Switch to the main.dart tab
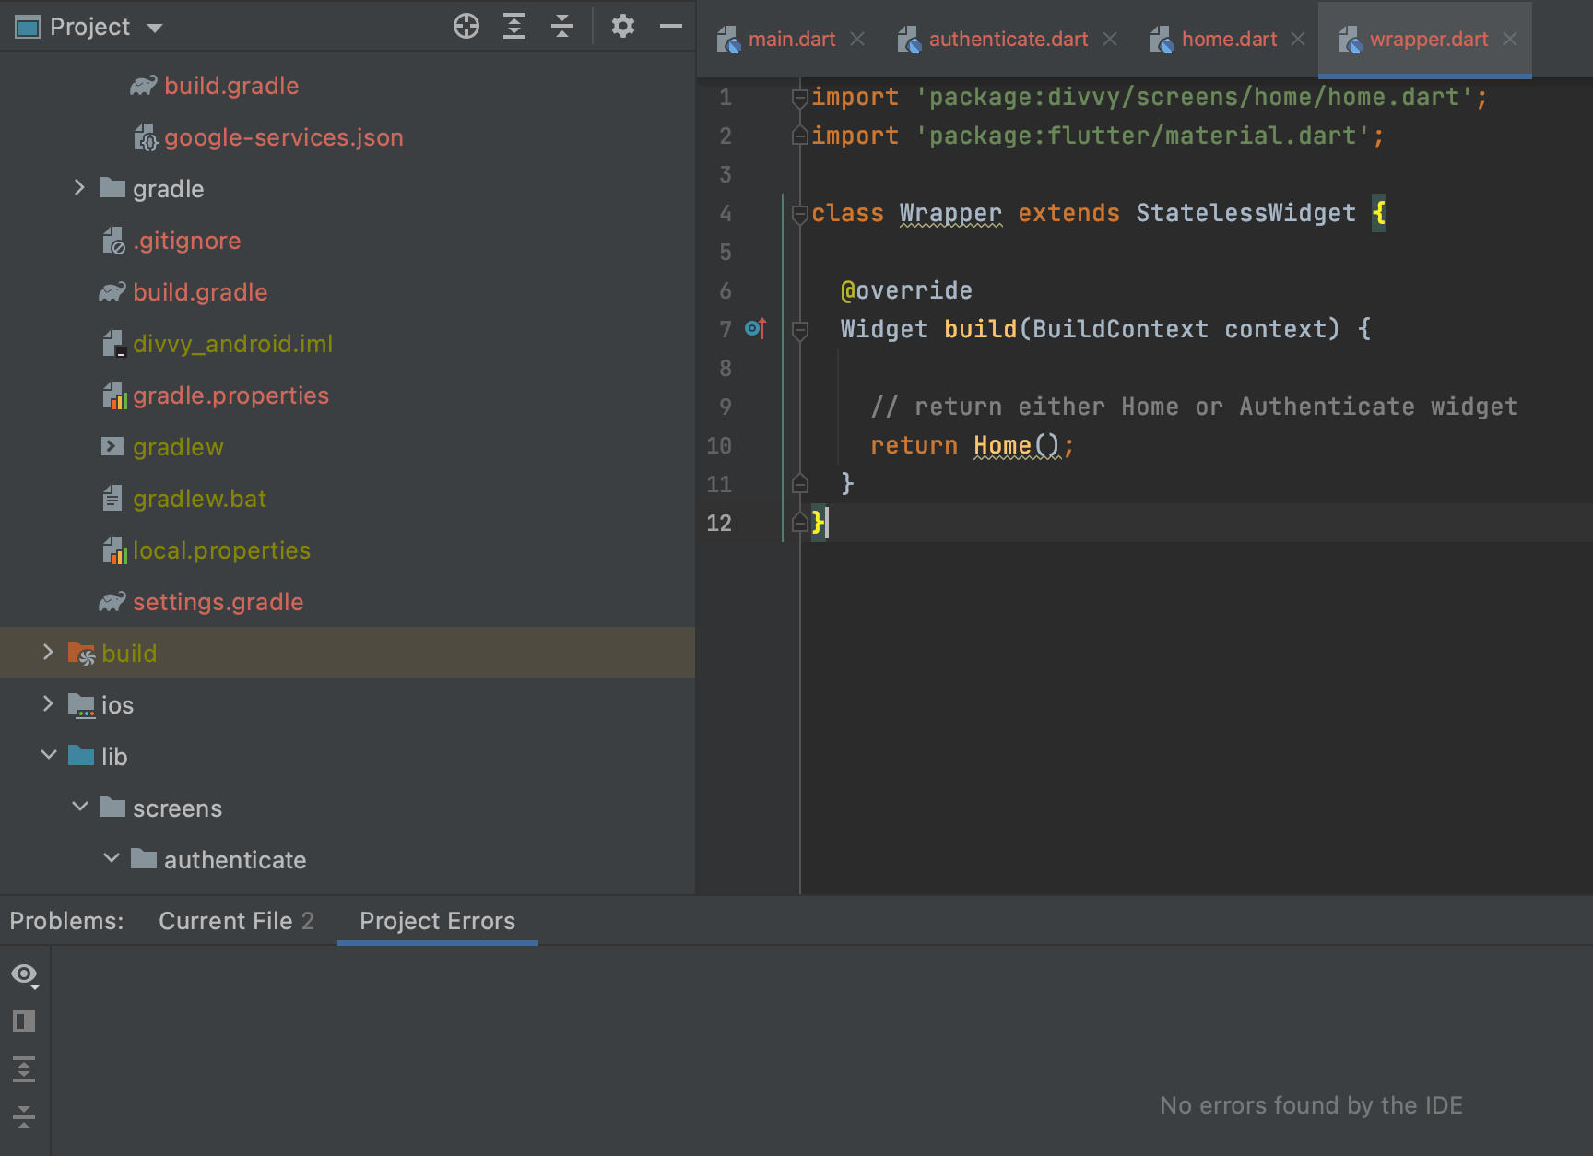This screenshot has width=1593, height=1156. pyautogui.click(x=791, y=40)
